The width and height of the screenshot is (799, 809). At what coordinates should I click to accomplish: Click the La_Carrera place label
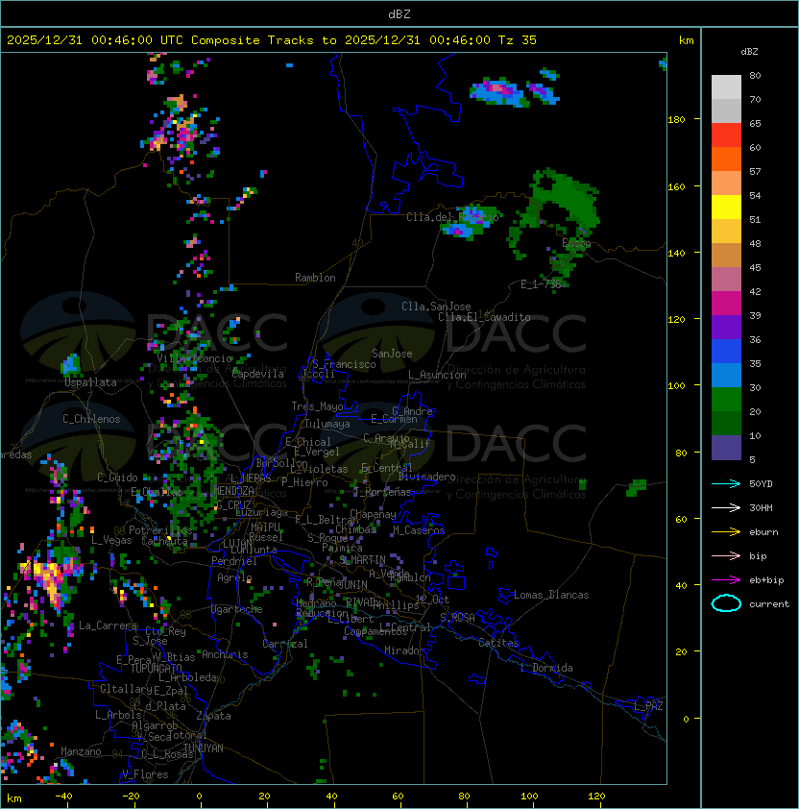click(109, 625)
